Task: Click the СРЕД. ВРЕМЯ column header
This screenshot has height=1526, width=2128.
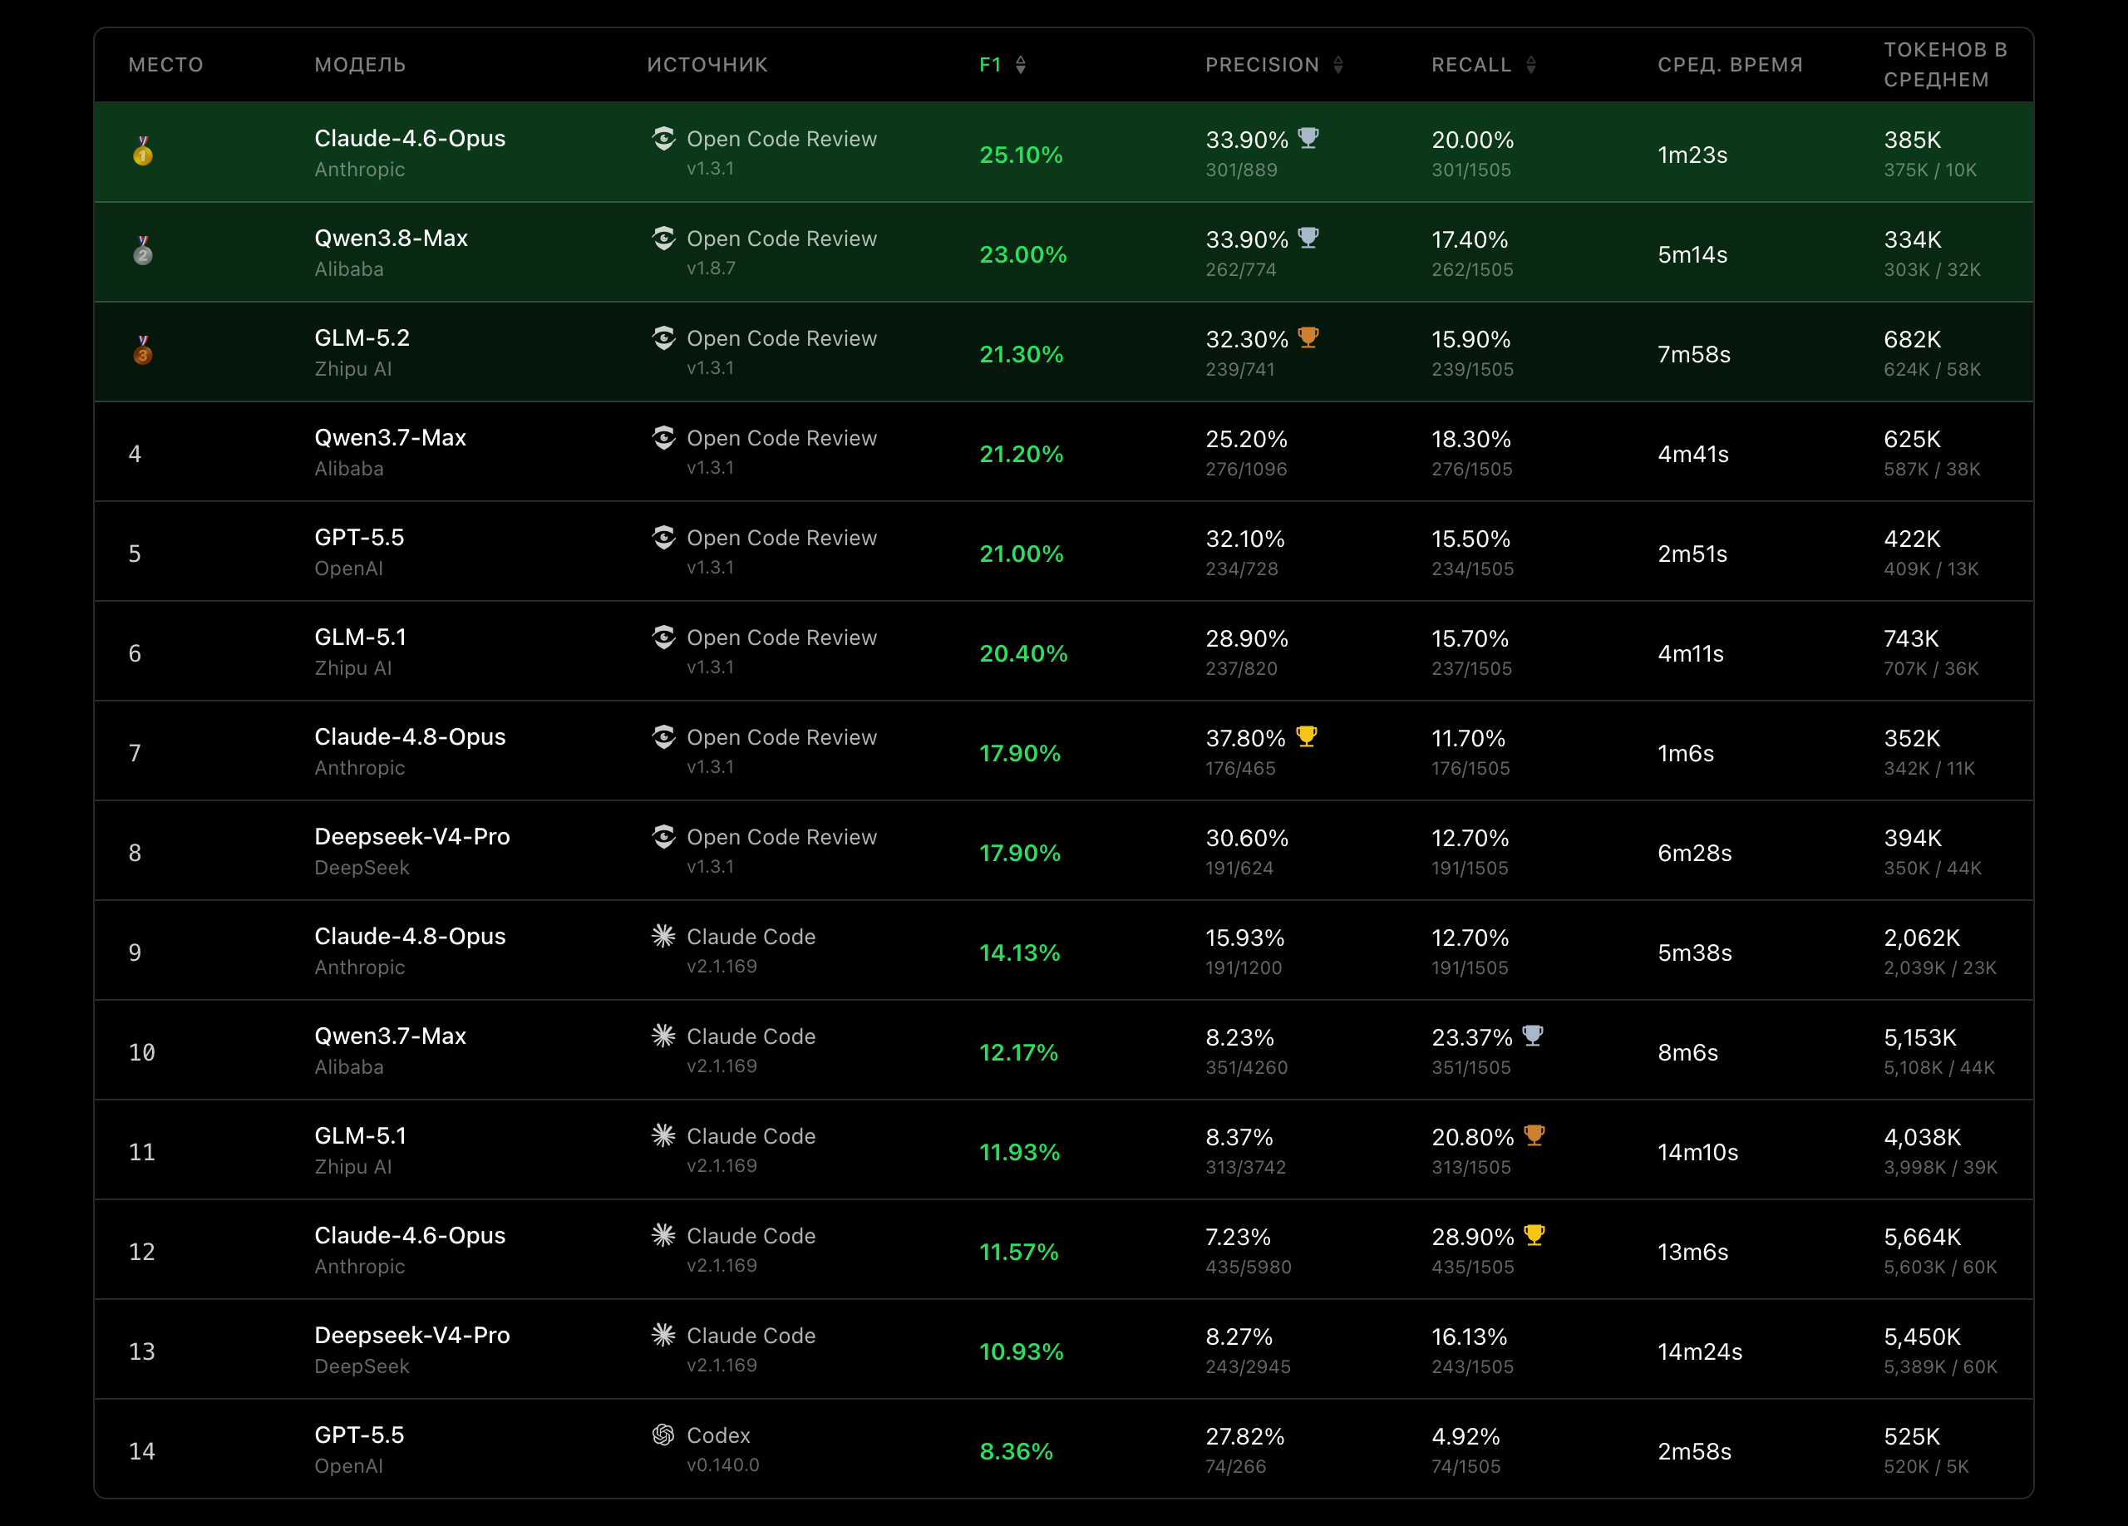Action: click(1730, 65)
